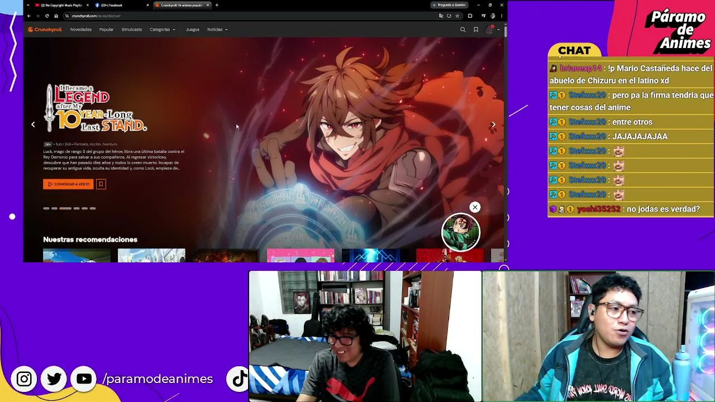Open the Juegos menu item
Image resolution: width=715 pixels, height=402 pixels.
click(192, 30)
